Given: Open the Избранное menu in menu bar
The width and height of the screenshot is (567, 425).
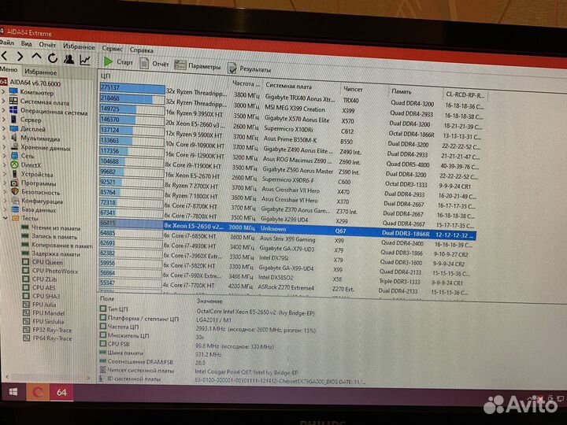Looking at the screenshot, I should [79, 46].
